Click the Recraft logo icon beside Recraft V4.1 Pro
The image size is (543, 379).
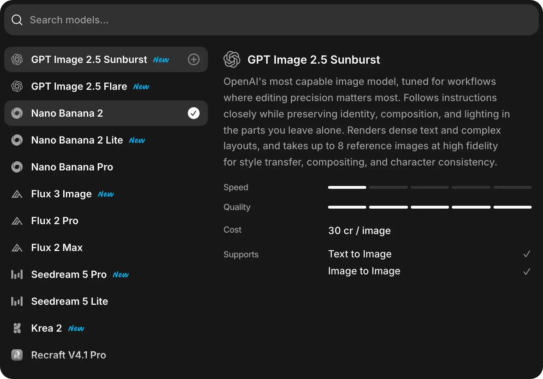click(x=17, y=355)
